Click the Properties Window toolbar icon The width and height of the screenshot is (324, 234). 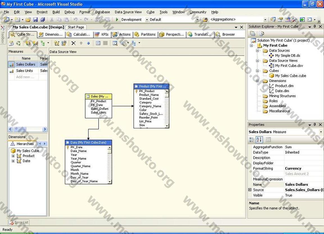280,20
